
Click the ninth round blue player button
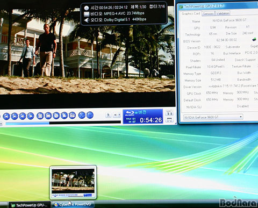(x=73, y=115)
